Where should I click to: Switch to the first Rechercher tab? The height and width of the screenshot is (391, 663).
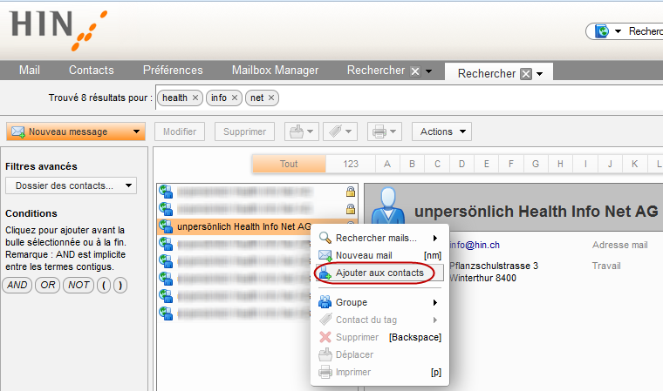(x=376, y=70)
